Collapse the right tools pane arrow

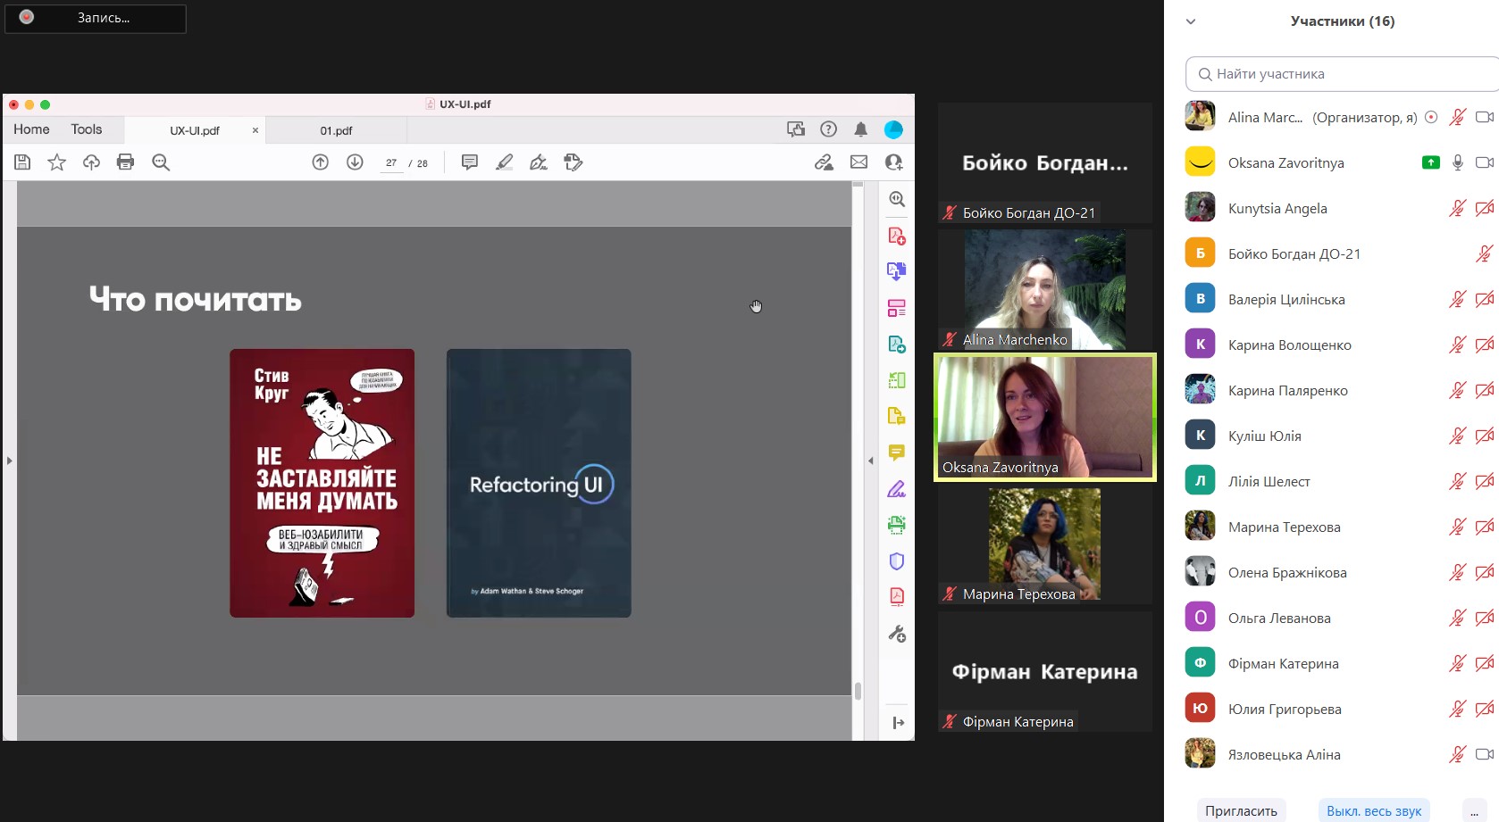pyautogui.click(x=871, y=461)
